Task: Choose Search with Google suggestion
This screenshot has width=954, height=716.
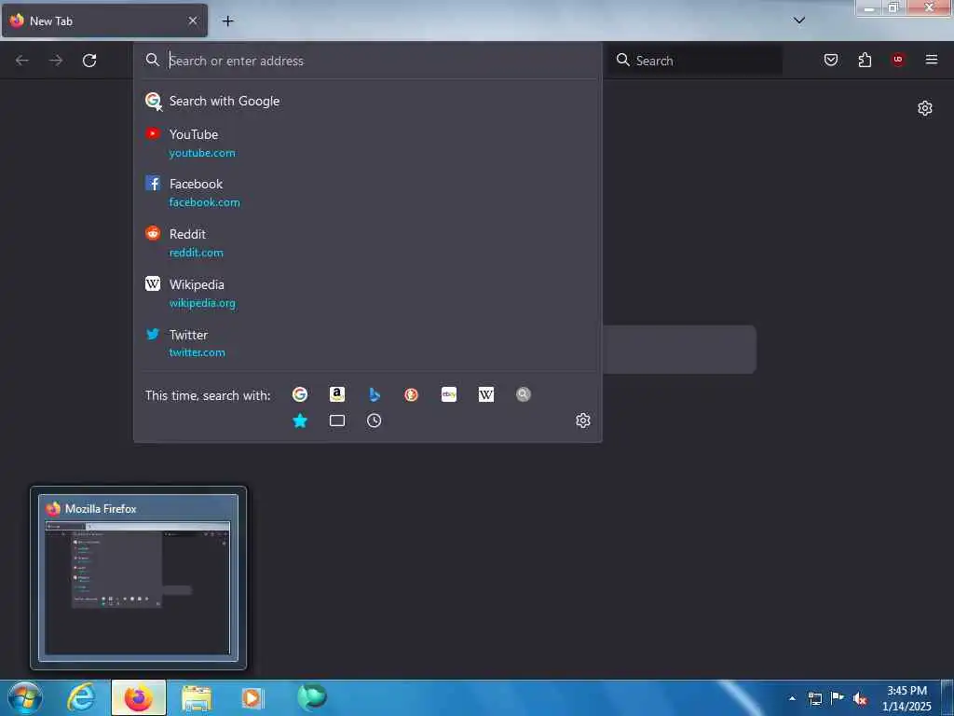Action: click(x=367, y=101)
